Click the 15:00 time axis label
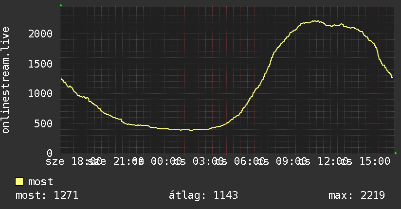401x209 pixels. coord(375,161)
